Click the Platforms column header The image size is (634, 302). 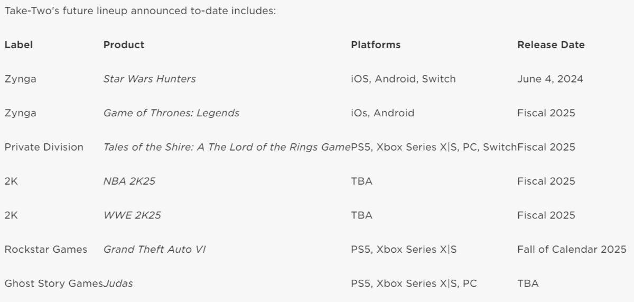376,45
